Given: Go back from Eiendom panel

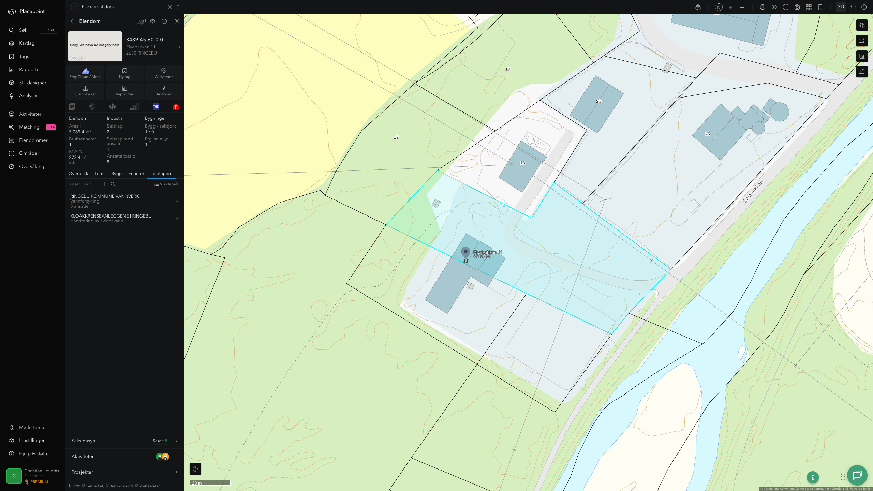Looking at the screenshot, I should tap(72, 21).
